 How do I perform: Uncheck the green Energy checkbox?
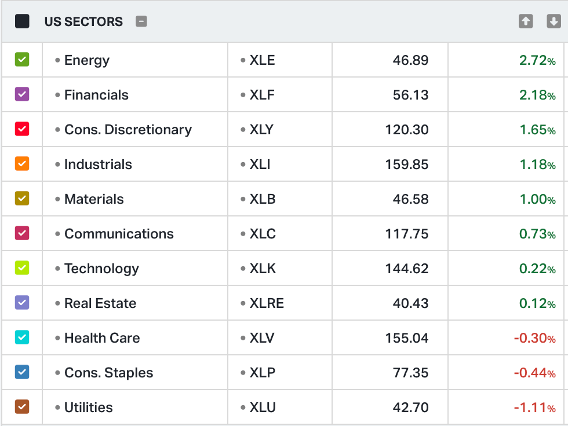pos(22,60)
